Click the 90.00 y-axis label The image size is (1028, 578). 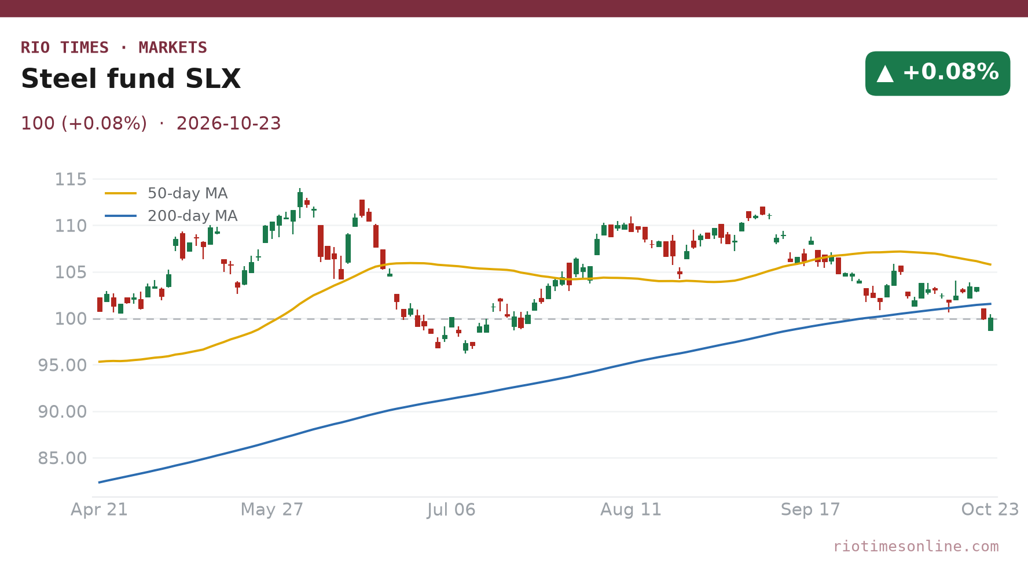63,412
